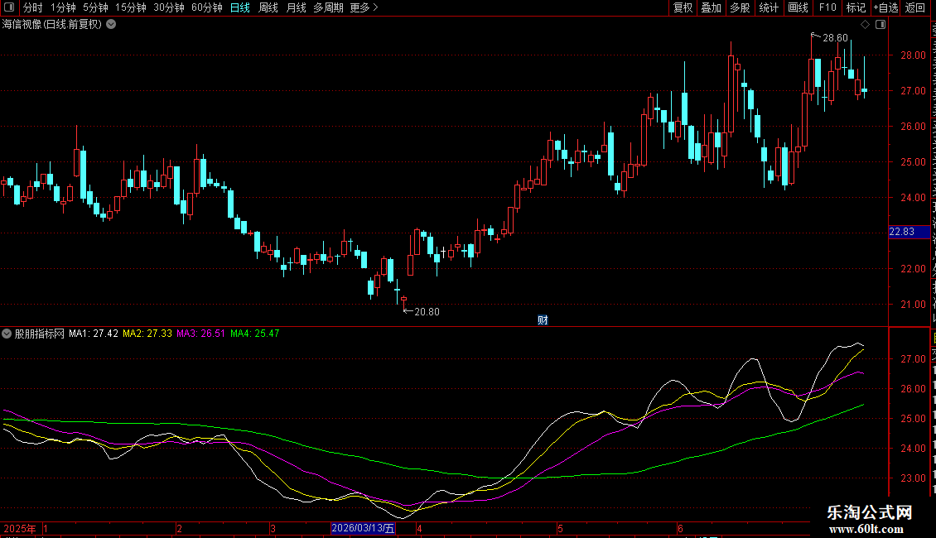This screenshot has width=936, height=538.
Task: Open the 股朋指标网 indicator dropdown circle
Action: tap(7, 334)
